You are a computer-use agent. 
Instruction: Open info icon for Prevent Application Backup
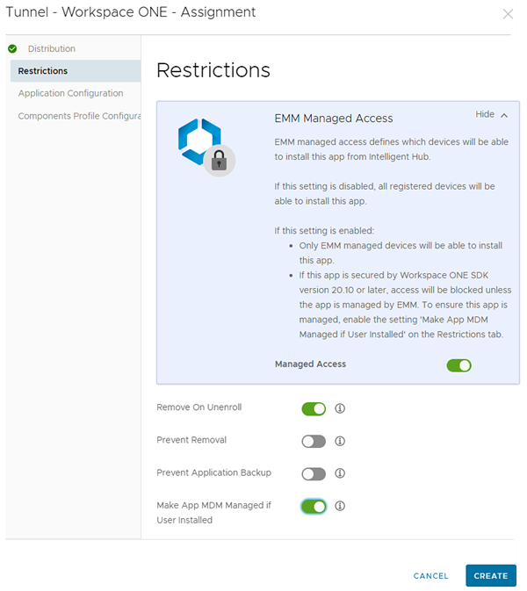(x=340, y=473)
